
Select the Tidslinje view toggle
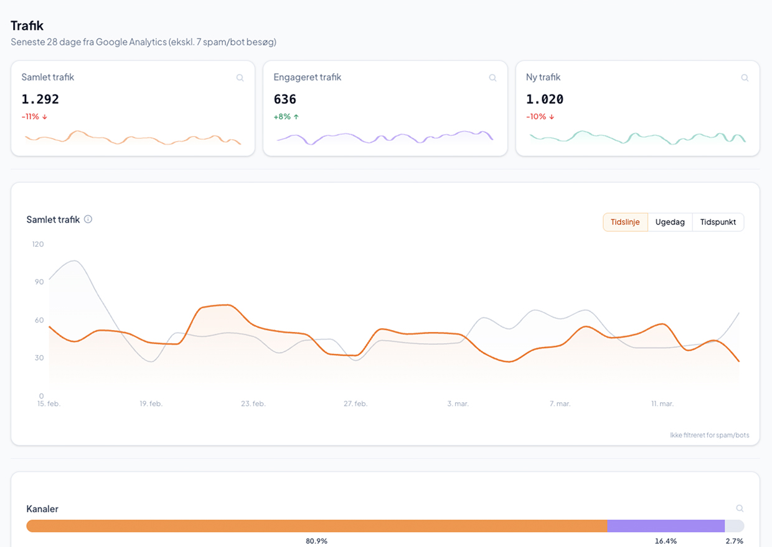(x=625, y=222)
